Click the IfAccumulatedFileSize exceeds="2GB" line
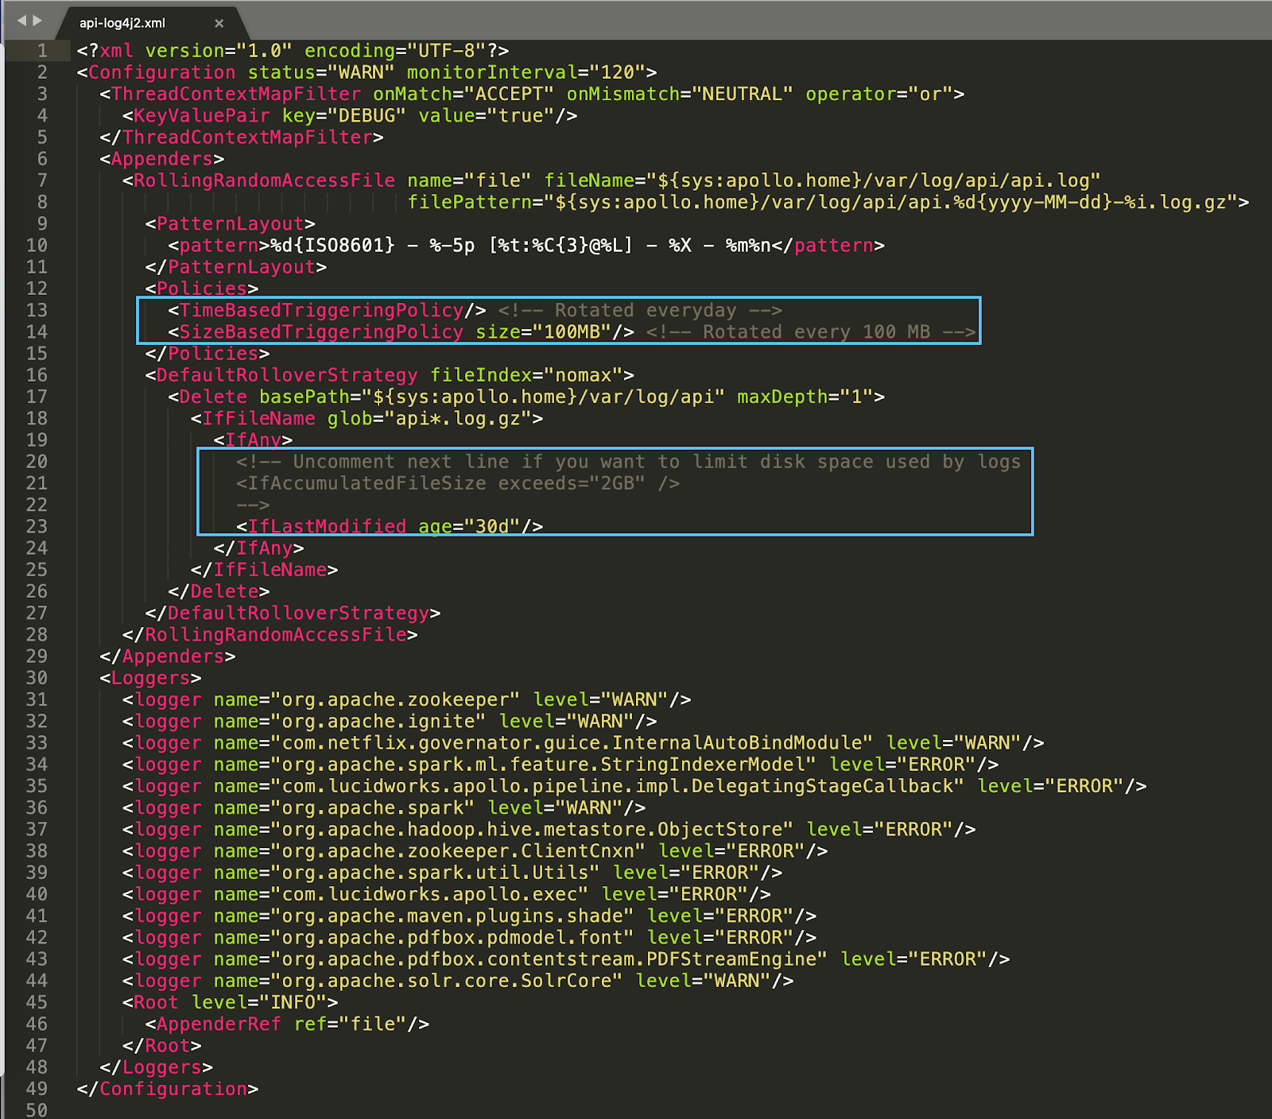The width and height of the screenshot is (1272, 1119). (x=458, y=483)
